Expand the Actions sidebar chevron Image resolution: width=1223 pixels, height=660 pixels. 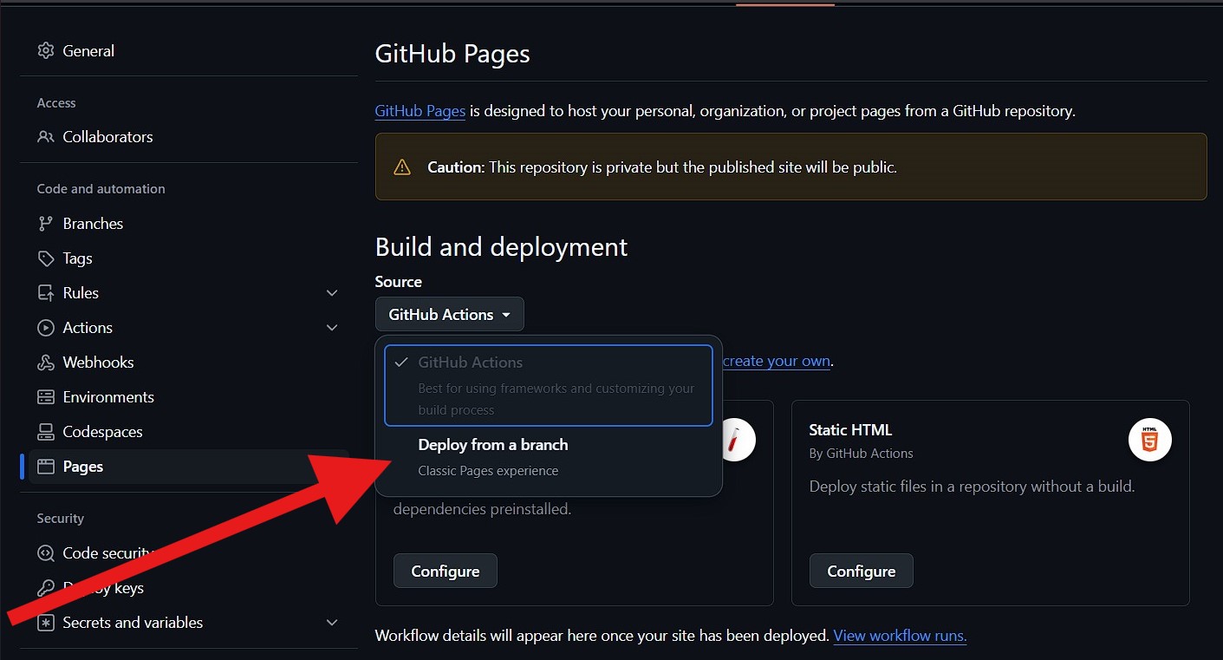pos(332,327)
